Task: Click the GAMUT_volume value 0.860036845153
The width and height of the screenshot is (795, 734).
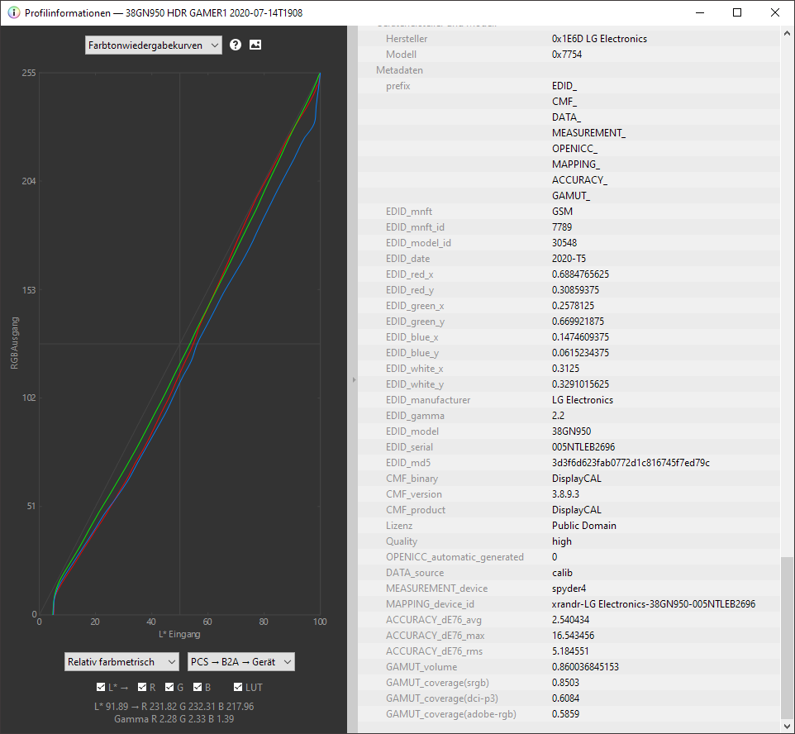Action: (585, 668)
